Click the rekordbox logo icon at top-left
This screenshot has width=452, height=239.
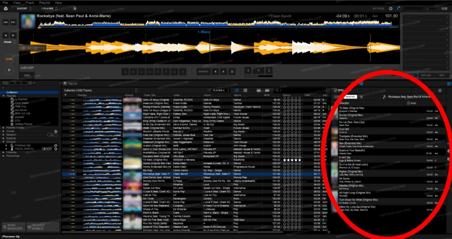pyautogui.click(x=6, y=8)
